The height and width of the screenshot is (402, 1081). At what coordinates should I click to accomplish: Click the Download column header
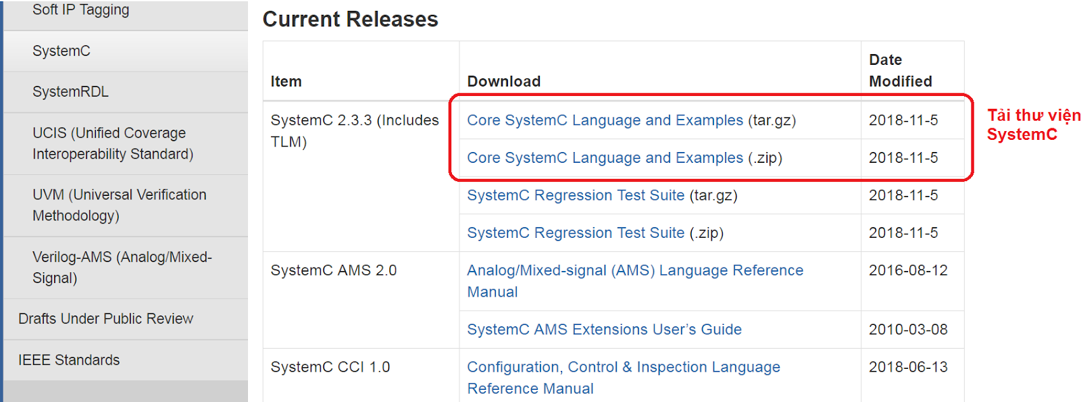(x=503, y=82)
